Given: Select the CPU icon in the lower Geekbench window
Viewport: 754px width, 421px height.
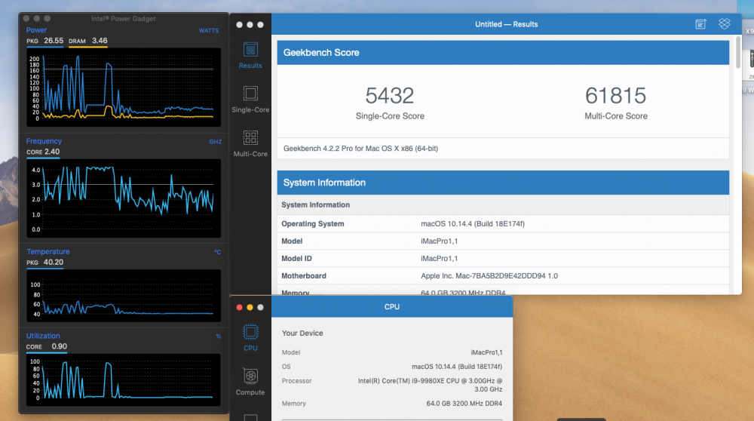Looking at the screenshot, I should (x=250, y=338).
